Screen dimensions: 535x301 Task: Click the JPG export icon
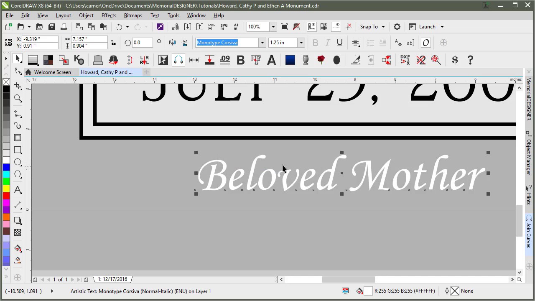click(x=224, y=27)
